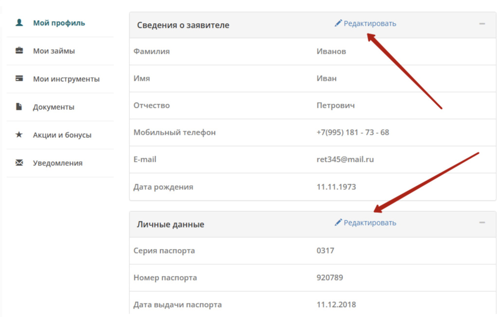Click pencil icon in Личные данные header
This screenshot has width=498, height=317.
pyautogui.click(x=338, y=222)
